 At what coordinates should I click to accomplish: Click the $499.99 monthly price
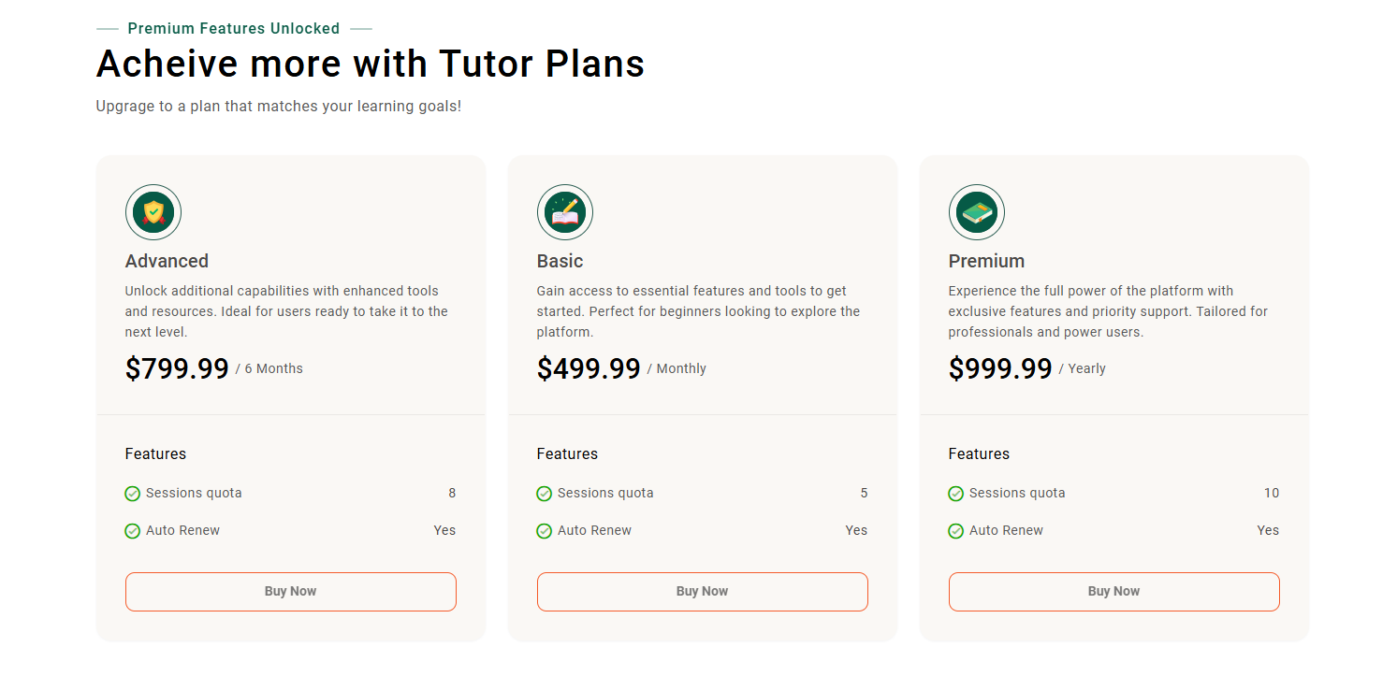coord(589,369)
